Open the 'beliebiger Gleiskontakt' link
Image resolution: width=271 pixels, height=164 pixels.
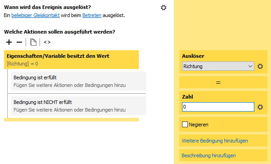(x=36, y=15)
